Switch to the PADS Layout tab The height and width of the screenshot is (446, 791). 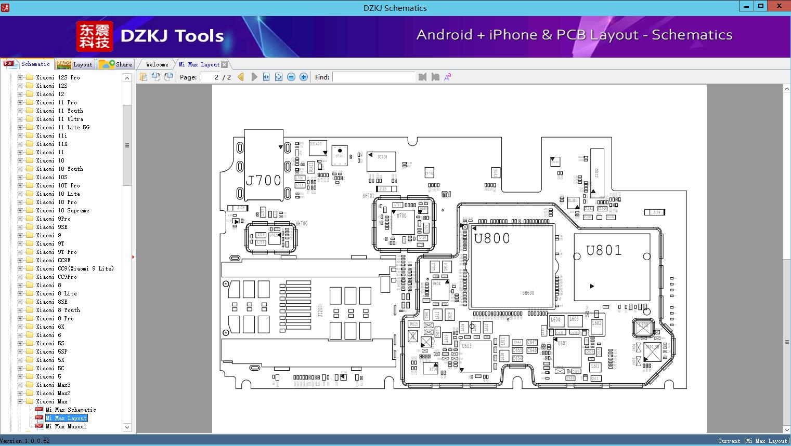(75, 64)
